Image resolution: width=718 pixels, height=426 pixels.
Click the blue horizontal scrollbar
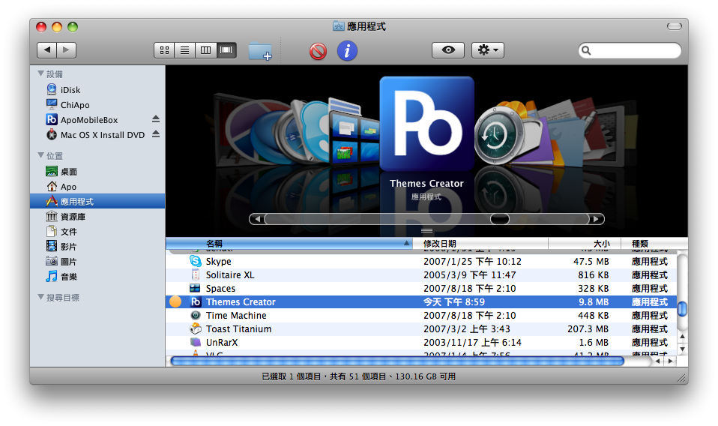pyautogui.click(x=397, y=361)
